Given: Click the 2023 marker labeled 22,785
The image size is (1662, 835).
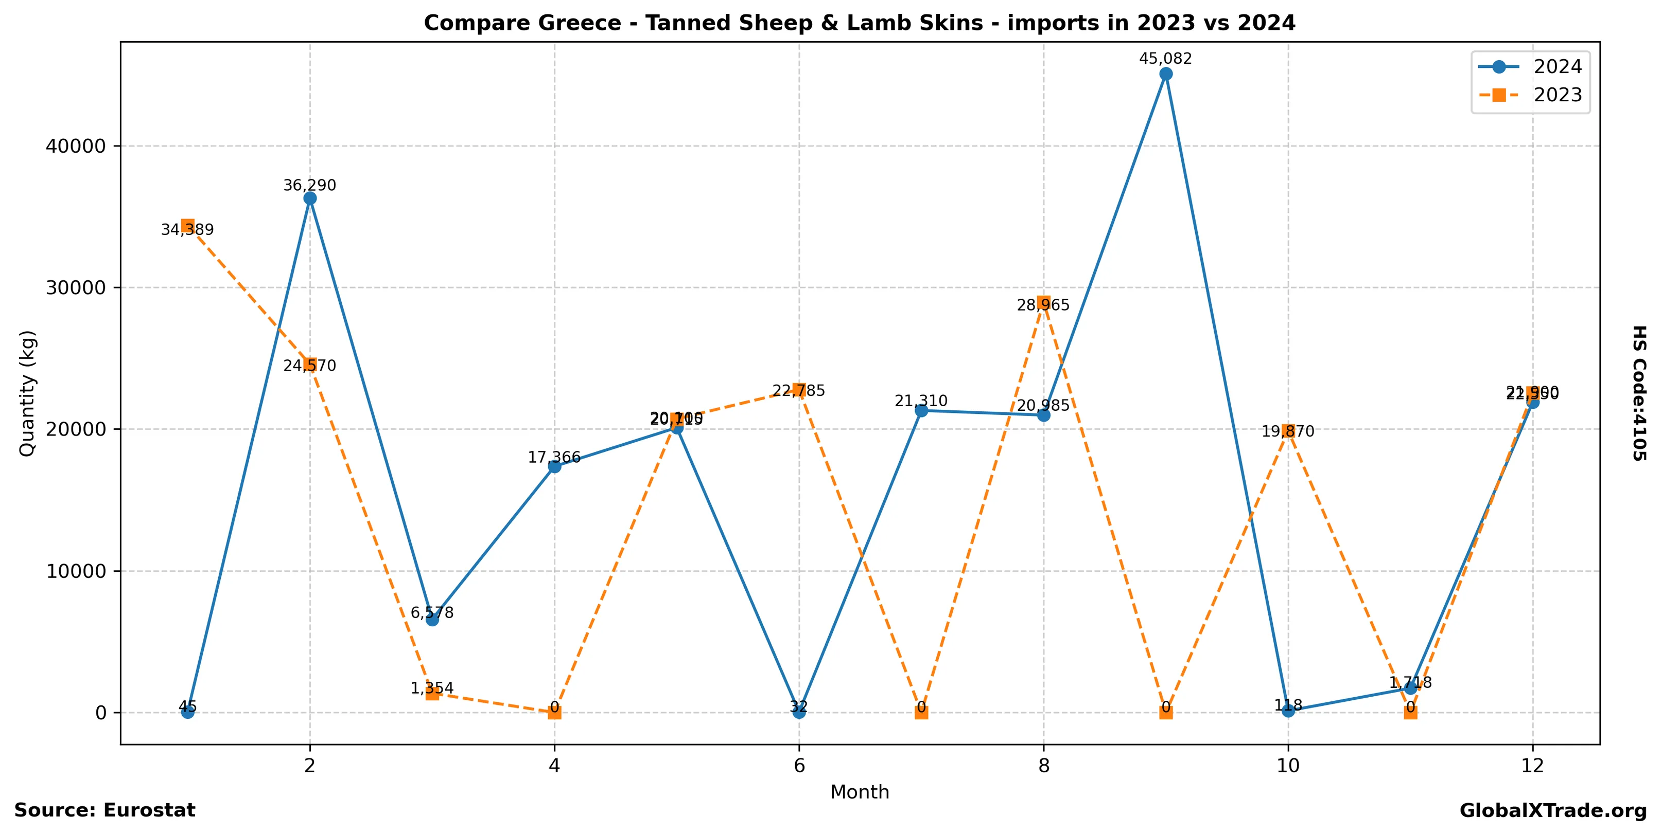Looking at the screenshot, I should coord(799,390).
